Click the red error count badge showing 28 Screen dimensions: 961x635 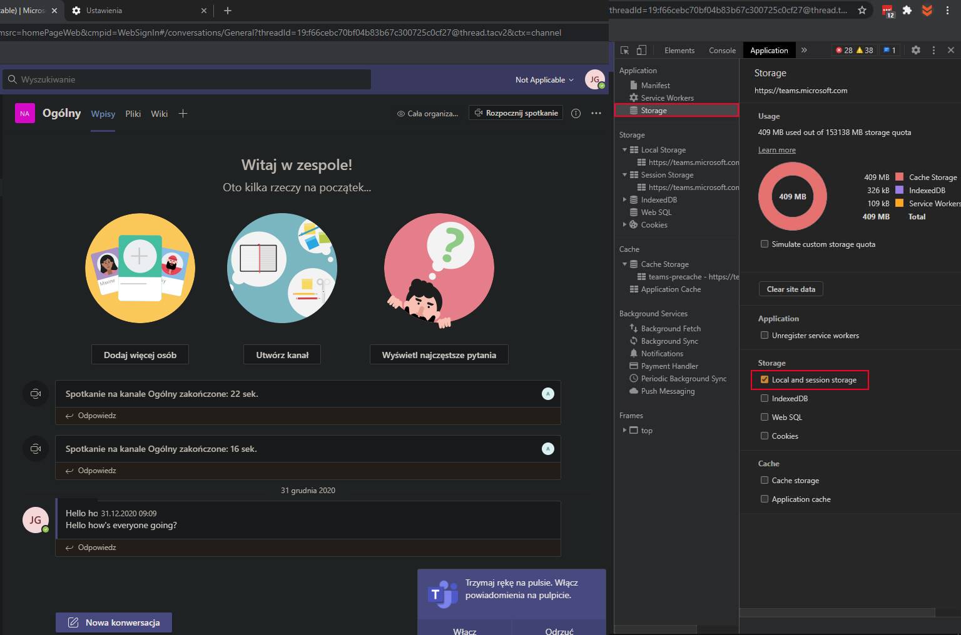click(x=844, y=50)
